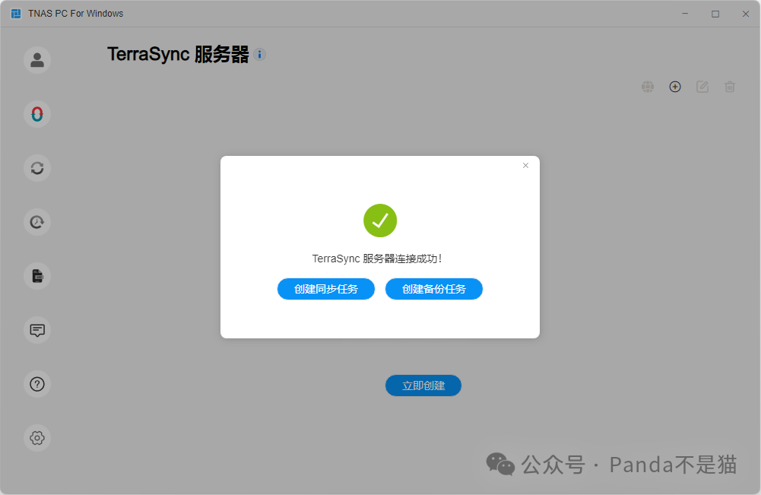This screenshot has height=495, width=761.
Task: Minimize the TNAS PC window
Action: (x=685, y=14)
